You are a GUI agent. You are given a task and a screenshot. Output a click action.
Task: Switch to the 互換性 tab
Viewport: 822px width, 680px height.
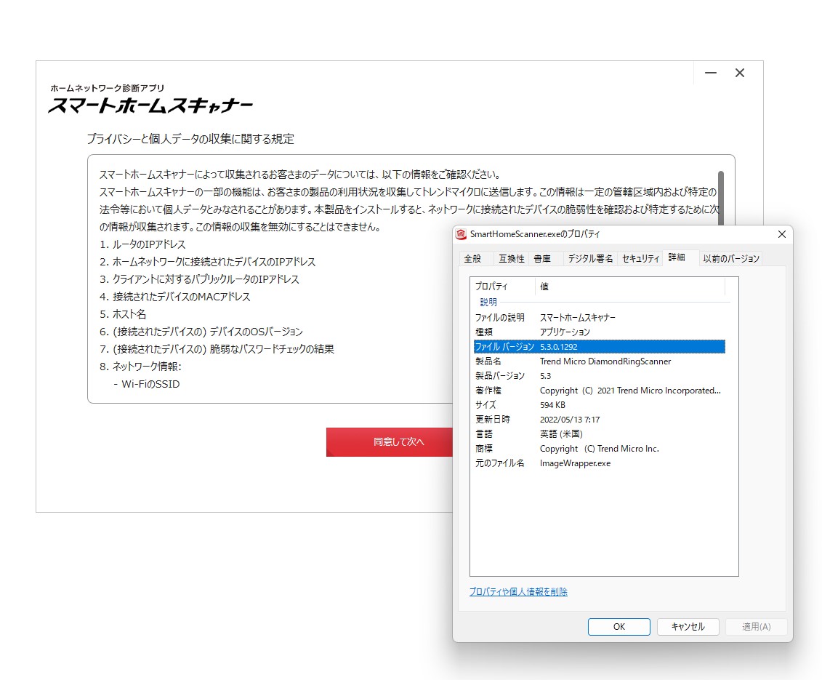511,258
